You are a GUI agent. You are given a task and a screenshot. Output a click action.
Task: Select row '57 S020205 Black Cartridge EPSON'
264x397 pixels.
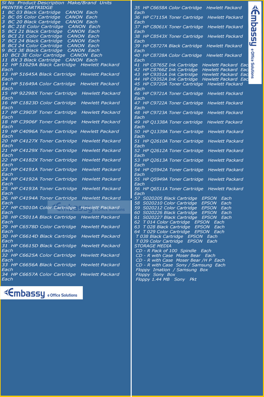click(x=183, y=198)
